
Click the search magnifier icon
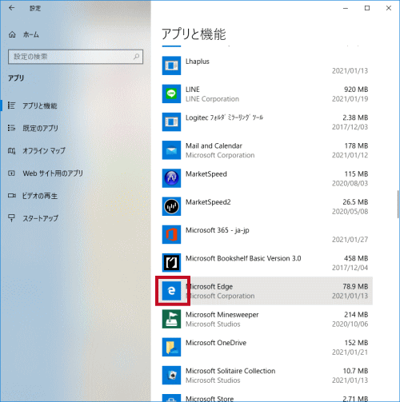(x=136, y=57)
